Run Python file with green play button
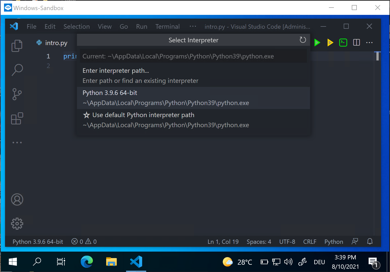This screenshot has height=272, width=390. pyautogui.click(x=317, y=43)
